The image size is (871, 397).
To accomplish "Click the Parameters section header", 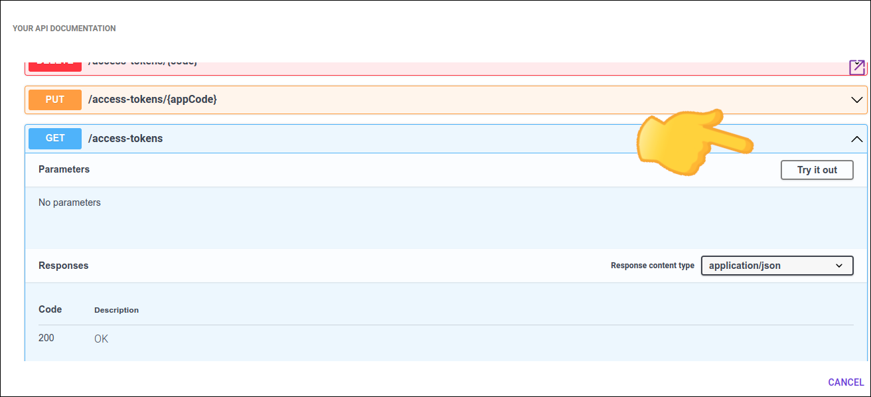I will click(64, 169).
